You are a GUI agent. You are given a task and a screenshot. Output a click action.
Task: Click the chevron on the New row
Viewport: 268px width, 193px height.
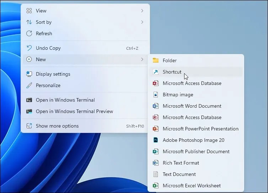pyautogui.click(x=142, y=59)
